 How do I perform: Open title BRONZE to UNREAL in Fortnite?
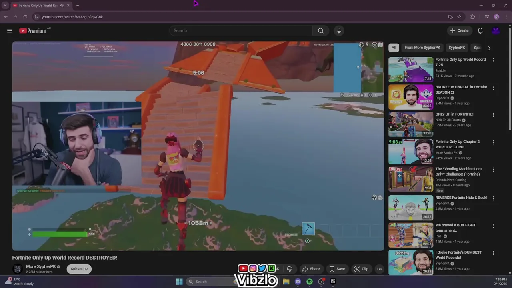(x=461, y=90)
